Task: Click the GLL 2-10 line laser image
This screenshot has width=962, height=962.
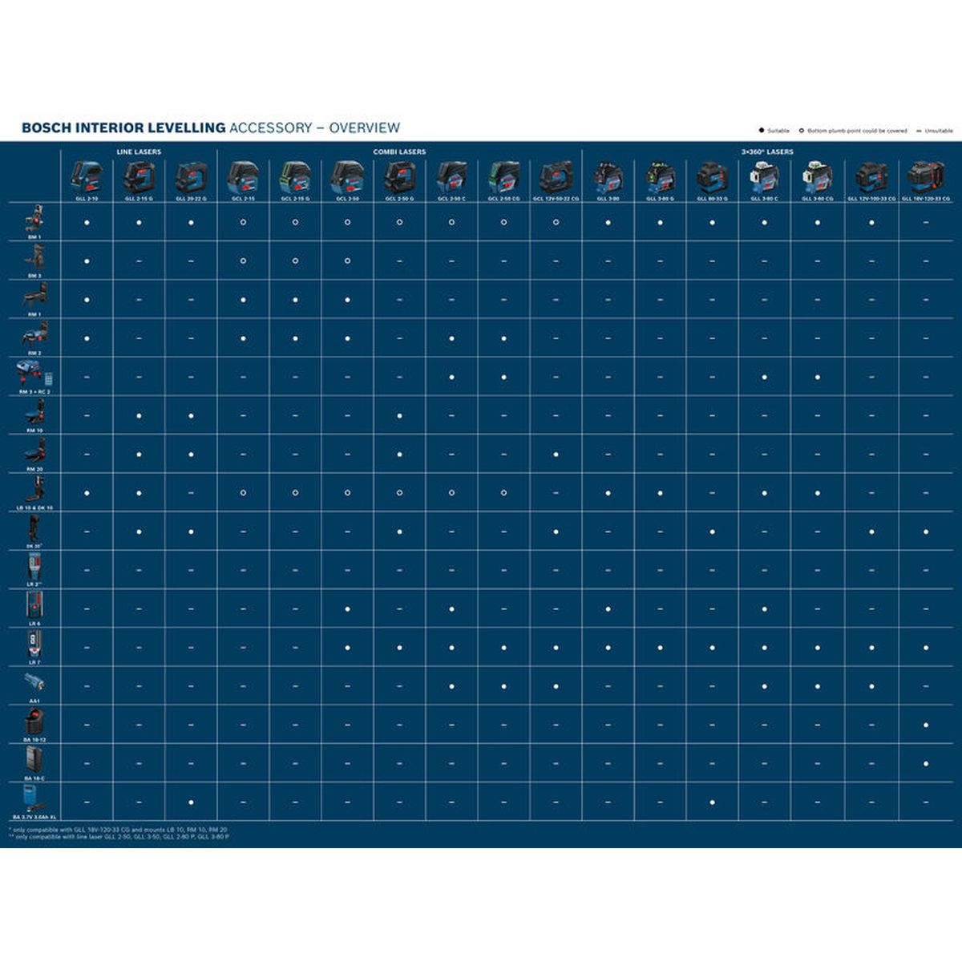Action: click(87, 177)
